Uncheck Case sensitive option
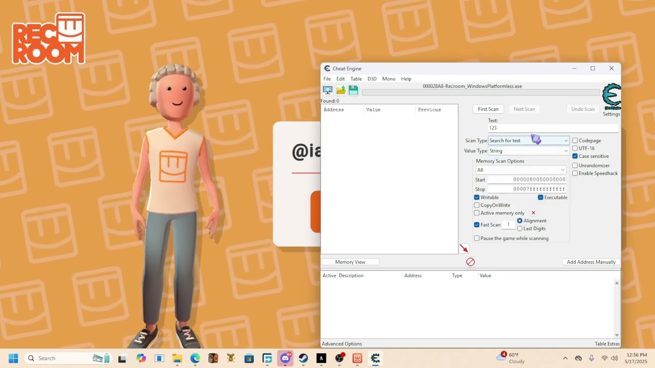Screen dimensions: 655x368 coord(575,156)
